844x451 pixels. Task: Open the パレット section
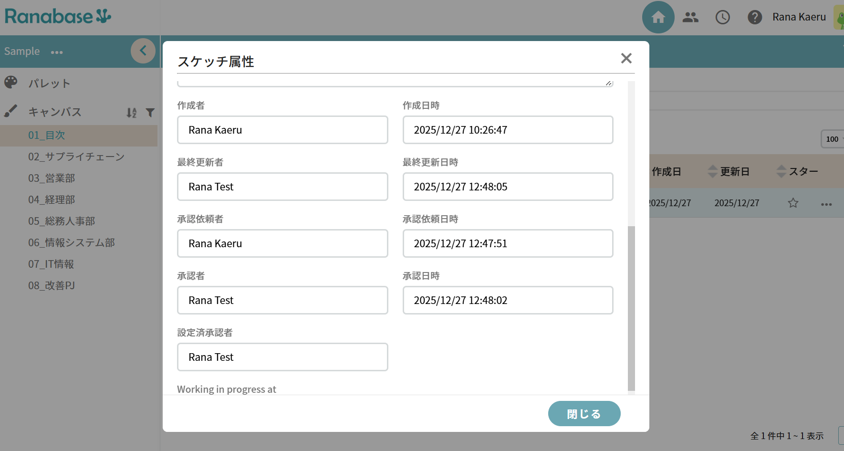[x=49, y=84]
